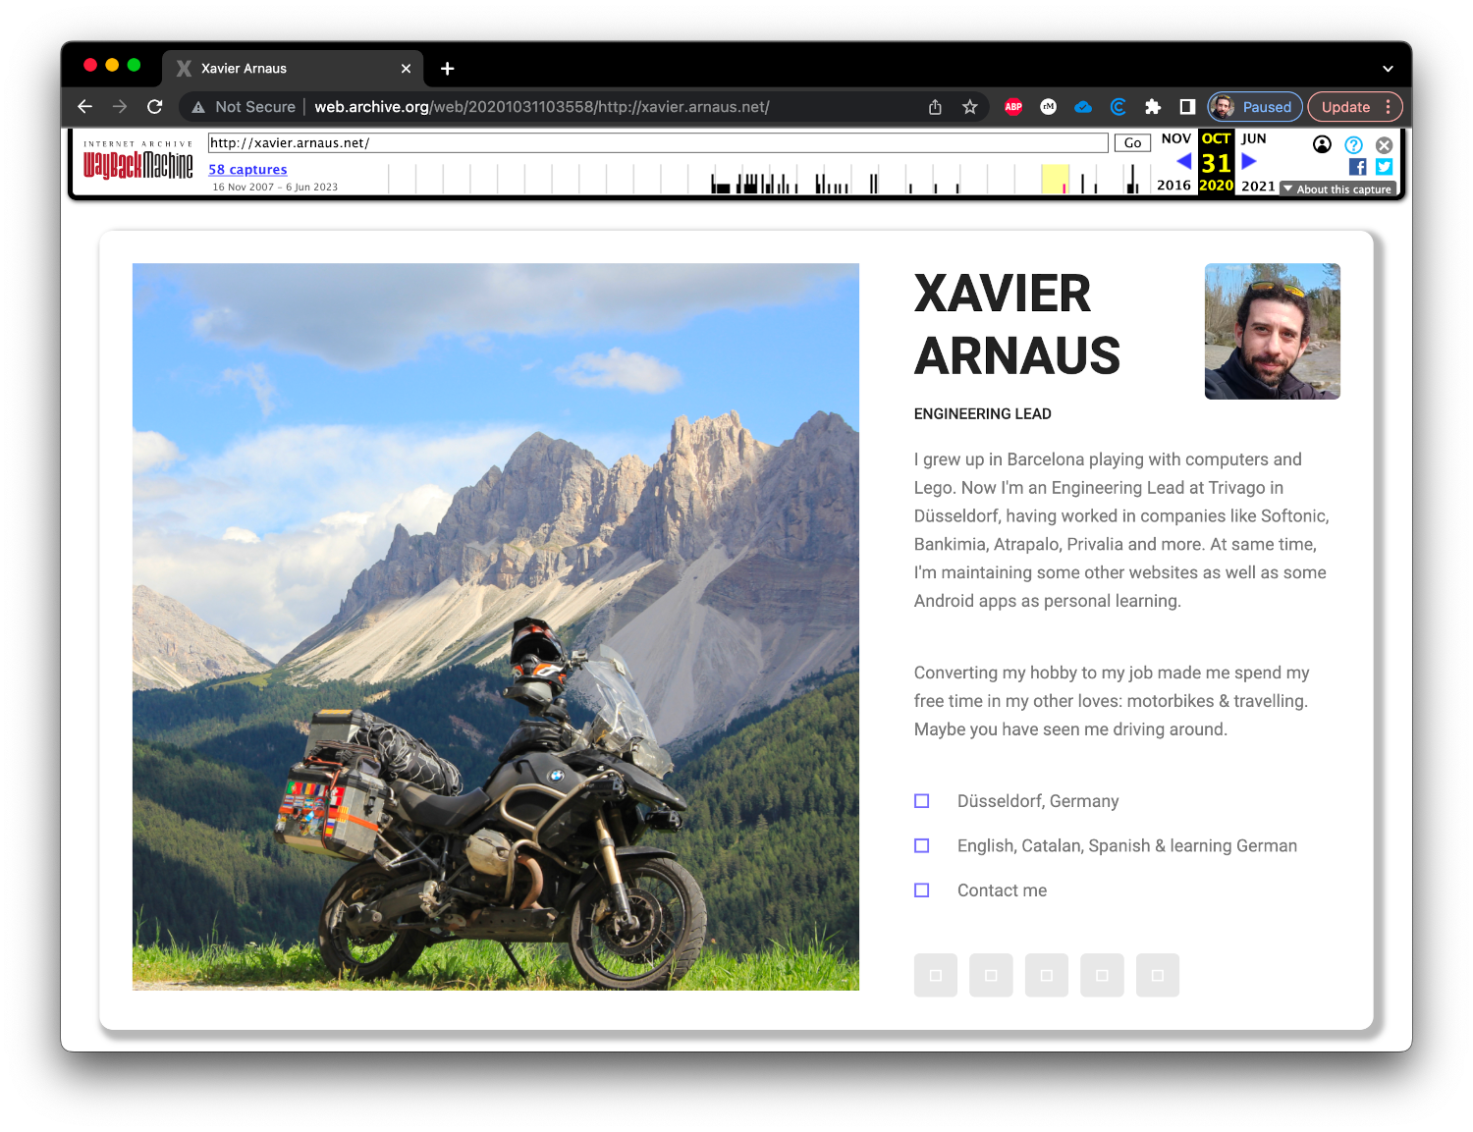Toggle the checkbox next to the languages list
Screen dimensions: 1473x1132
click(x=921, y=845)
